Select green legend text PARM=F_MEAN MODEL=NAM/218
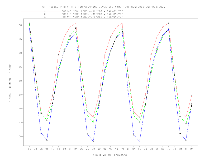This screenshot has height=162, width=209. [x=82, y=14]
